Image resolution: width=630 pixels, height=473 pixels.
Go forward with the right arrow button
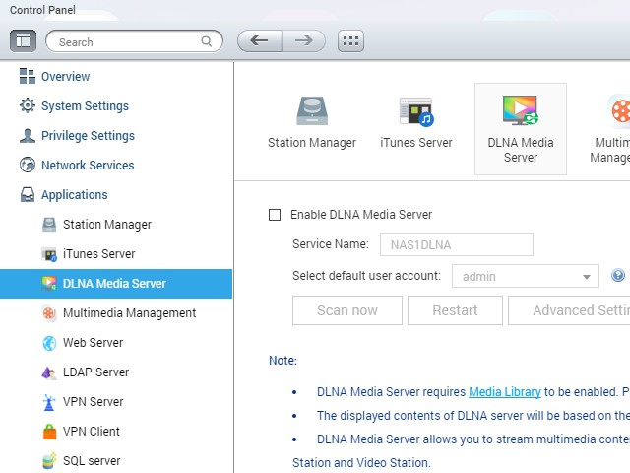click(304, 40)
